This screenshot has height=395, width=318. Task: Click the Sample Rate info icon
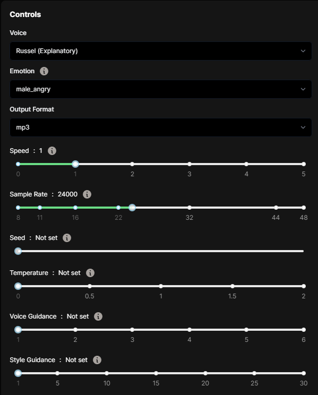[x=87, y=194]
